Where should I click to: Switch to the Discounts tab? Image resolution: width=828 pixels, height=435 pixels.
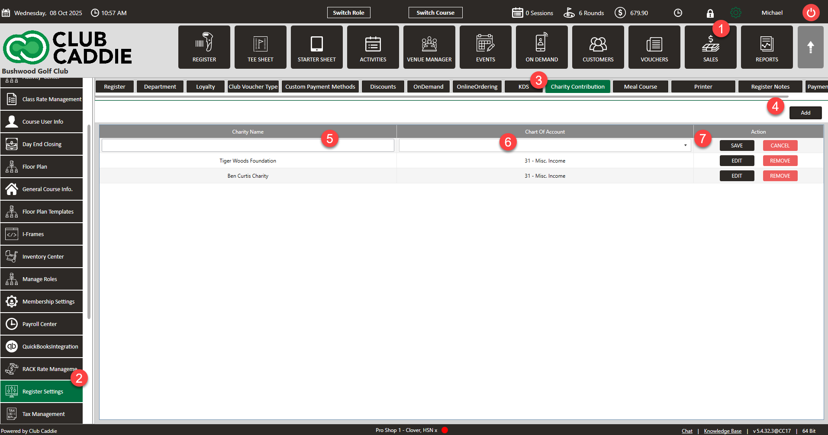pos(383,86)
